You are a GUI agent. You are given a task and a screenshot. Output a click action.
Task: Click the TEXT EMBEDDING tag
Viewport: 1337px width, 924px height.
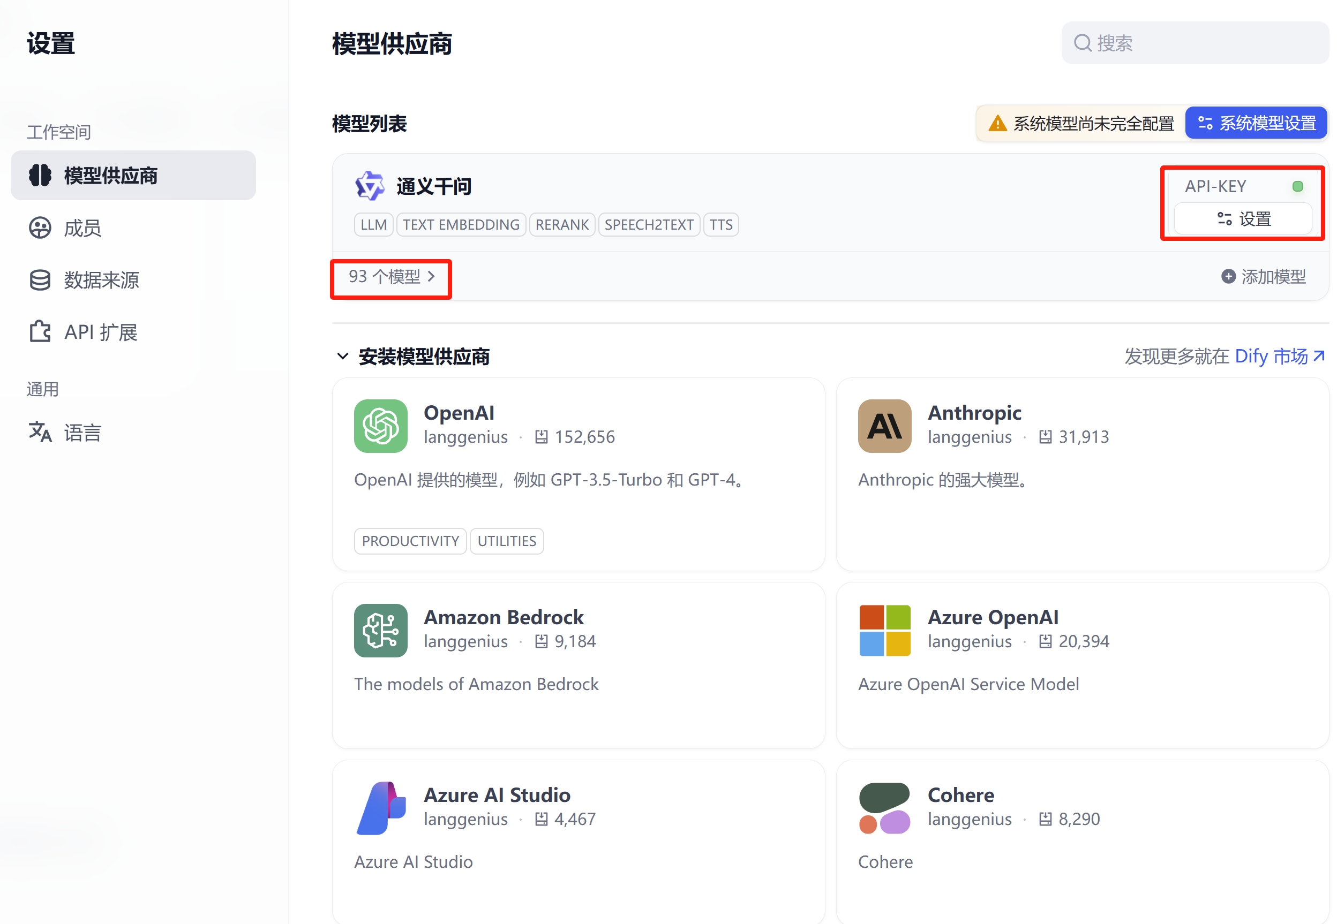click(x=461, y=225)
